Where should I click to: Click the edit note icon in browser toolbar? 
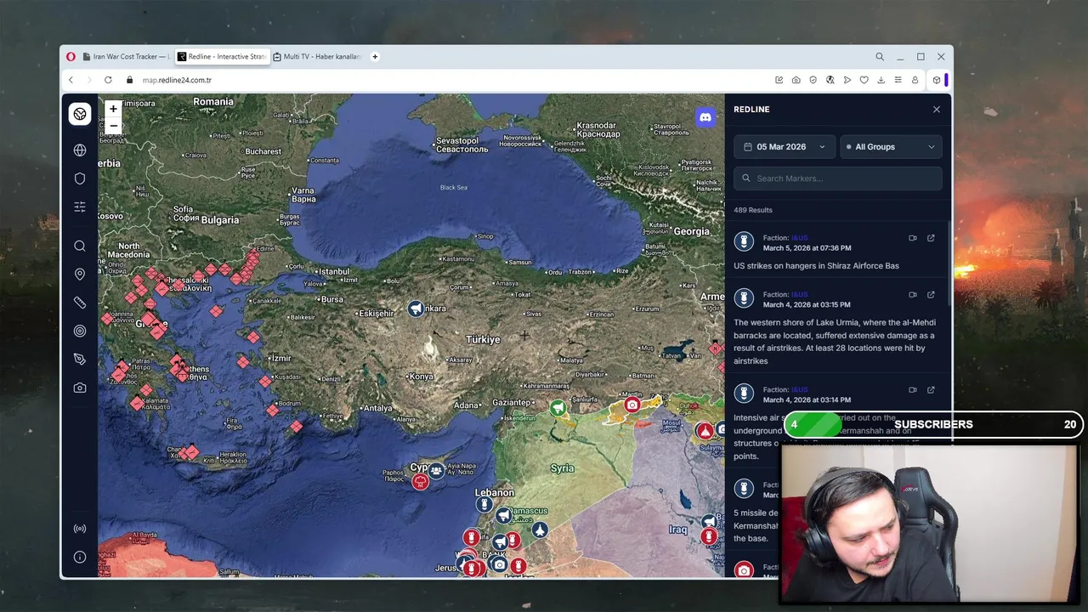point(779,80)
